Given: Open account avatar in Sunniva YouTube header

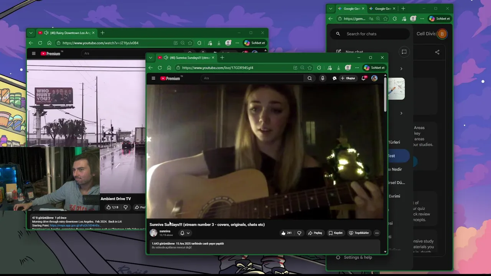Looking at the screenshot, I should pos(374,78).
